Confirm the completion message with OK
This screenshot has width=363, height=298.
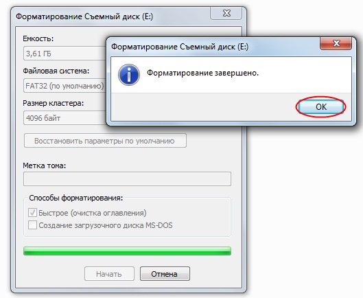pos(321,107)
